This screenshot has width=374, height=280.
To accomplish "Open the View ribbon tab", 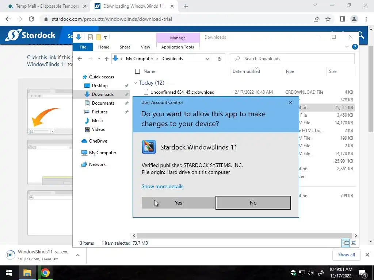I will click(x=145, y=47).
